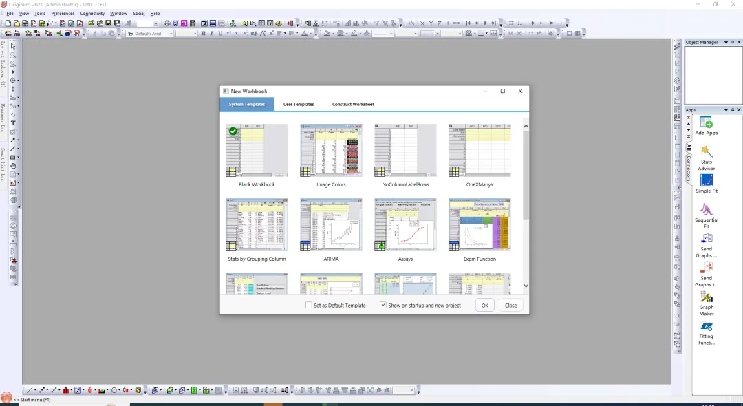Click the Set as Z column icon
The image size is (743, 406).
[x=439, y=23]
